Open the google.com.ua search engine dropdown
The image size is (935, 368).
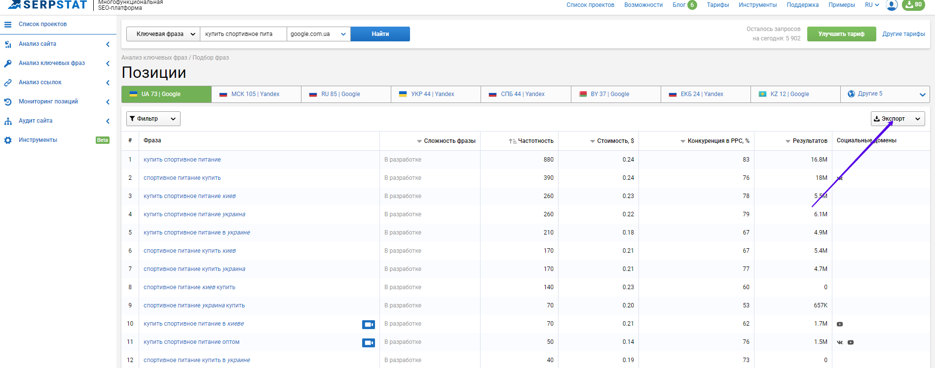(318, 34)
